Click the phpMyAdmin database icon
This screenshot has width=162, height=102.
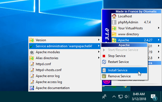pyautogui.click(x=114, y=22)
